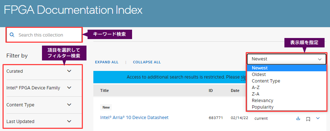Expand Intel FPGA Device Family filter
The width and height of the screenshot is (330, 131).
[x=69, y=88]
